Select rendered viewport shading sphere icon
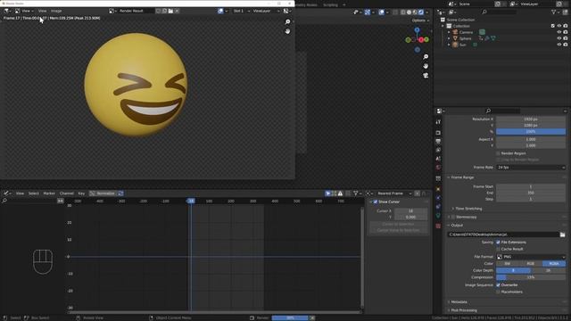571x321 pixels. [421, 12]
